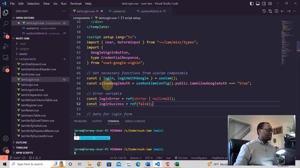
Task: Open Extensions view in activity bar
Action: 6,69
